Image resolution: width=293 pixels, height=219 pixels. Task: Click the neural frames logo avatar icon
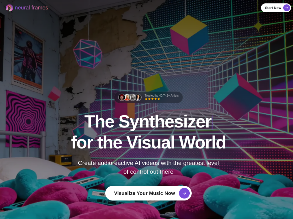9,8
